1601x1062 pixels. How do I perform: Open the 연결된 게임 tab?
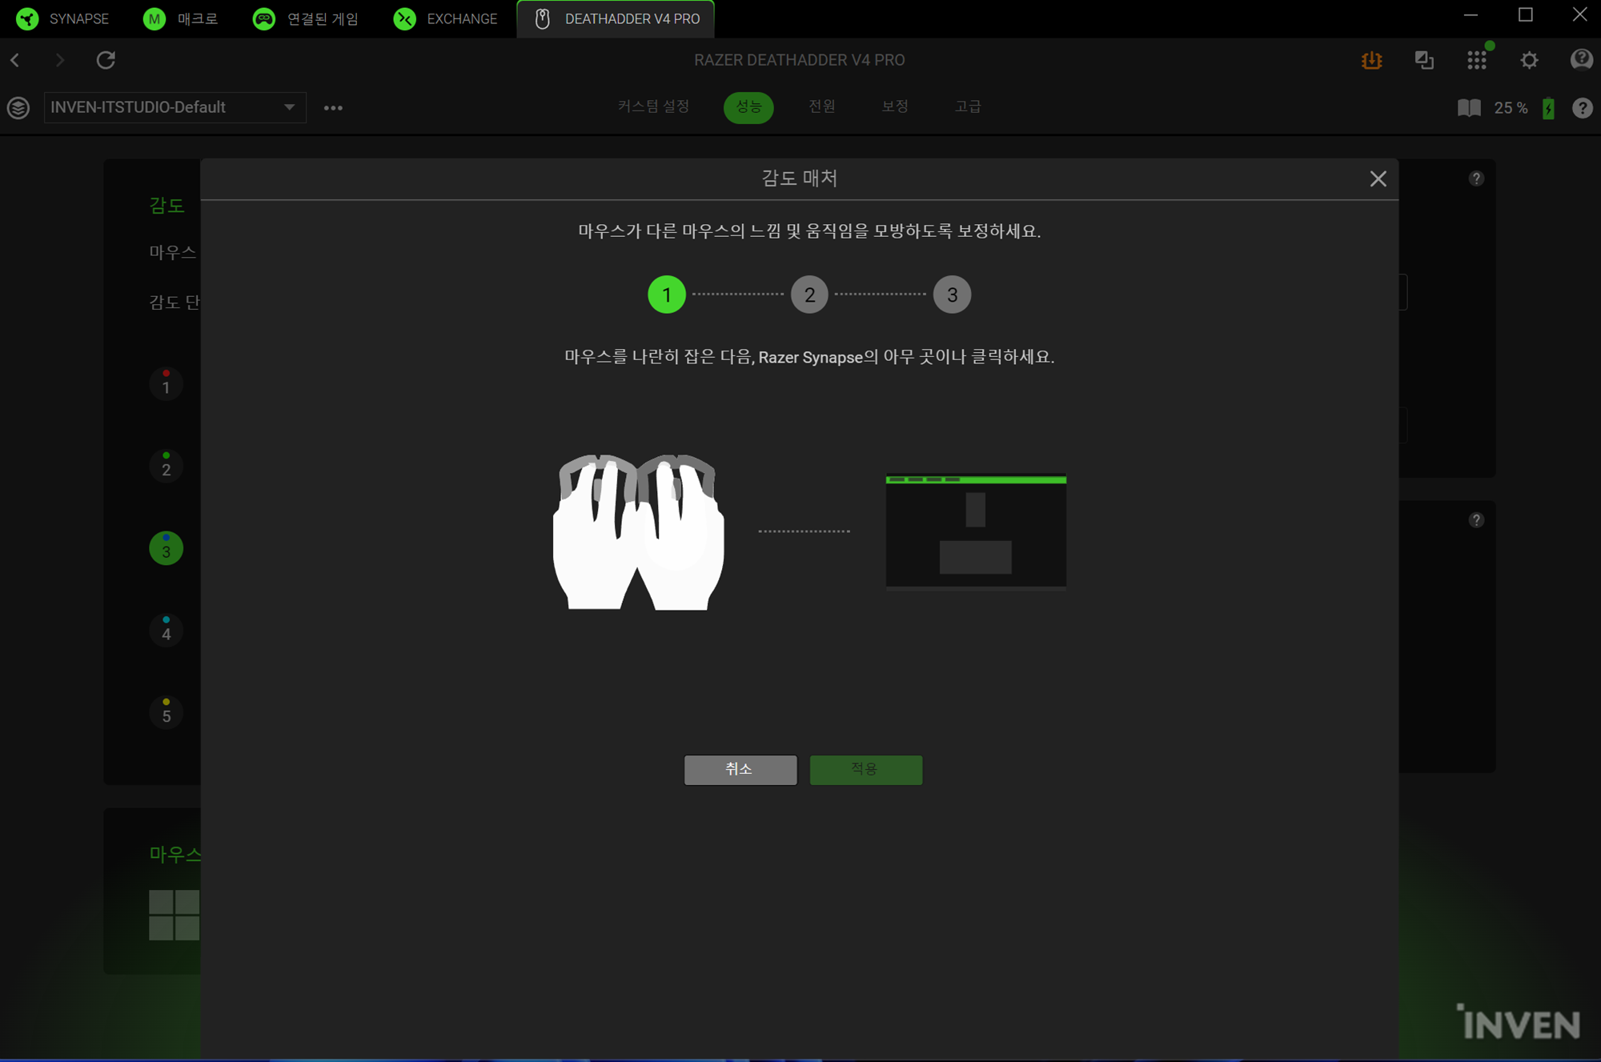pyautogui.click(x=306, y=18)
